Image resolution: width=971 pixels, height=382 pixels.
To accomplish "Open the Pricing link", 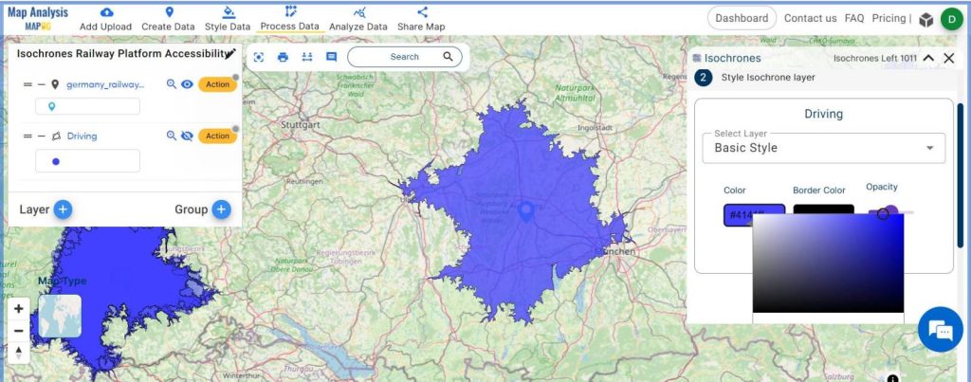I will [889, 18].
